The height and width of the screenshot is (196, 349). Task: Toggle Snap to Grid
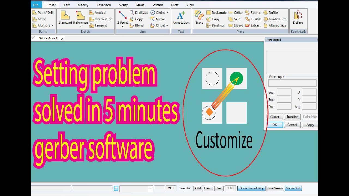pyautogui.click(x=198, y=188)
